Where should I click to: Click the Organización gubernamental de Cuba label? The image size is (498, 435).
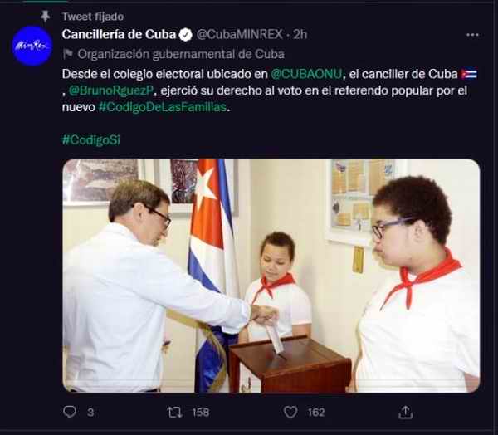[181, 54]
